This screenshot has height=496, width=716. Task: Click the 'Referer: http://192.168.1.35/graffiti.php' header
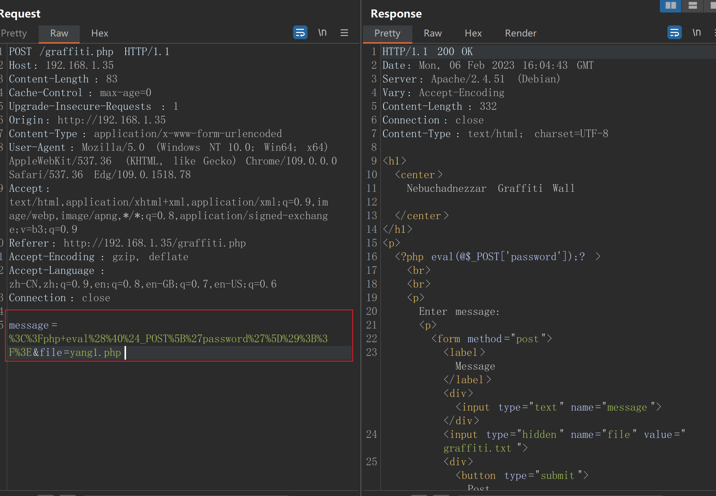point(127,243)
